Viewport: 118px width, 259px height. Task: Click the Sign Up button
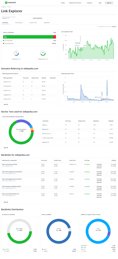[x=109, y=3]
